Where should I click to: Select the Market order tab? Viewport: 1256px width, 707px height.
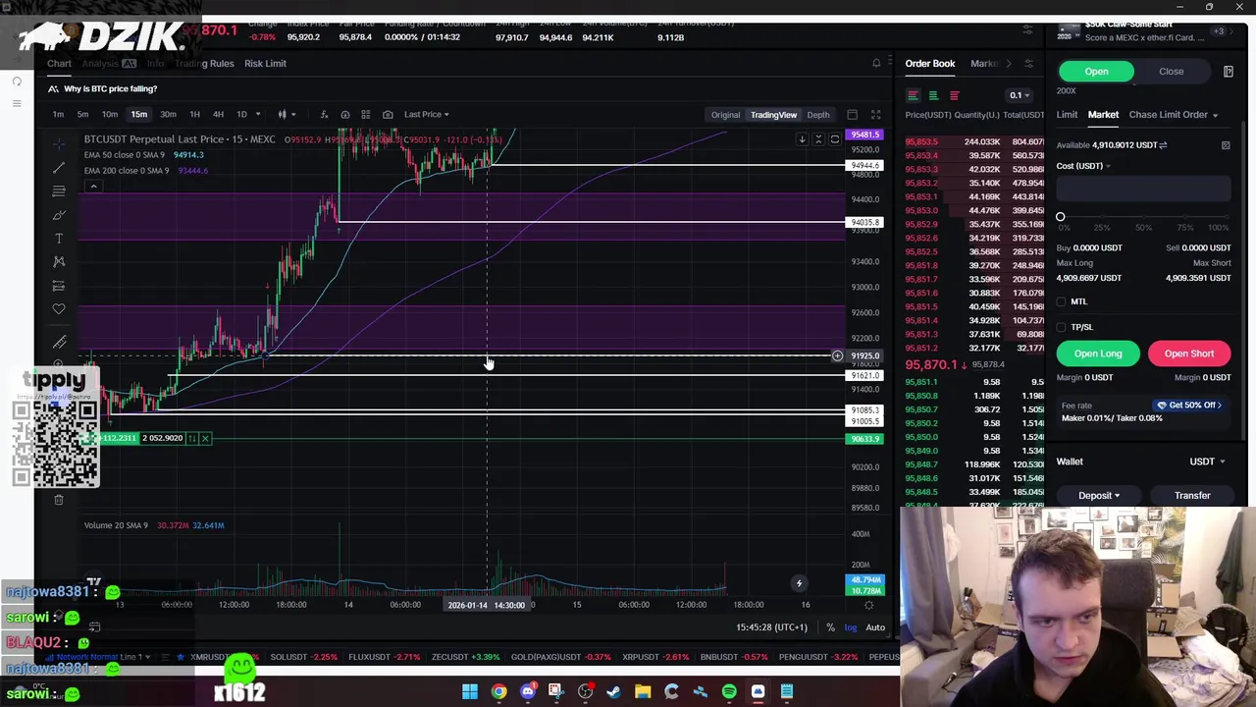(1103, 115)
